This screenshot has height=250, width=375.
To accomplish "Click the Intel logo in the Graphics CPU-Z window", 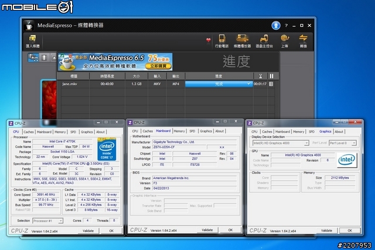I will [x=347, y=159].
